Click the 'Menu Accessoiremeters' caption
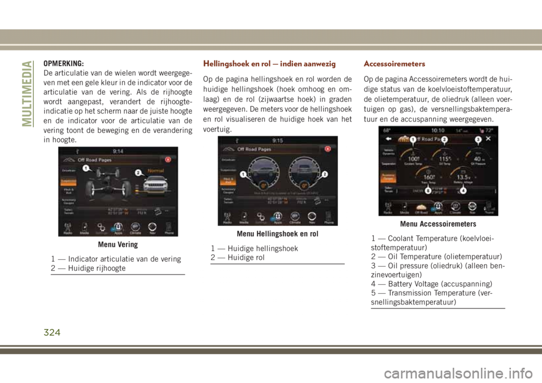Viewport: 542px width, 383px height. pos(438,224)
